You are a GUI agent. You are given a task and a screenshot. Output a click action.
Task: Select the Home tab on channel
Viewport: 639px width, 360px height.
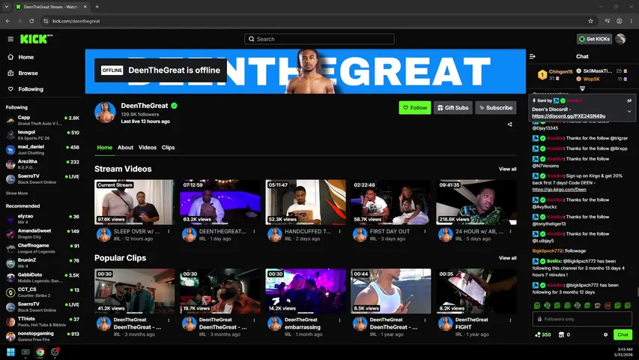[x=104, y=147]
